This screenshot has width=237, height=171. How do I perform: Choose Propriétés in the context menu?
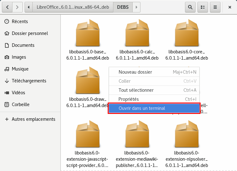154,99
